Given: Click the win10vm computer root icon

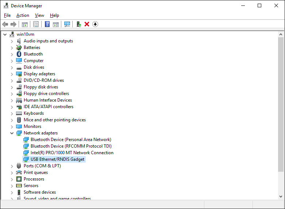Looking at the screenshot, I should point(12,34).
